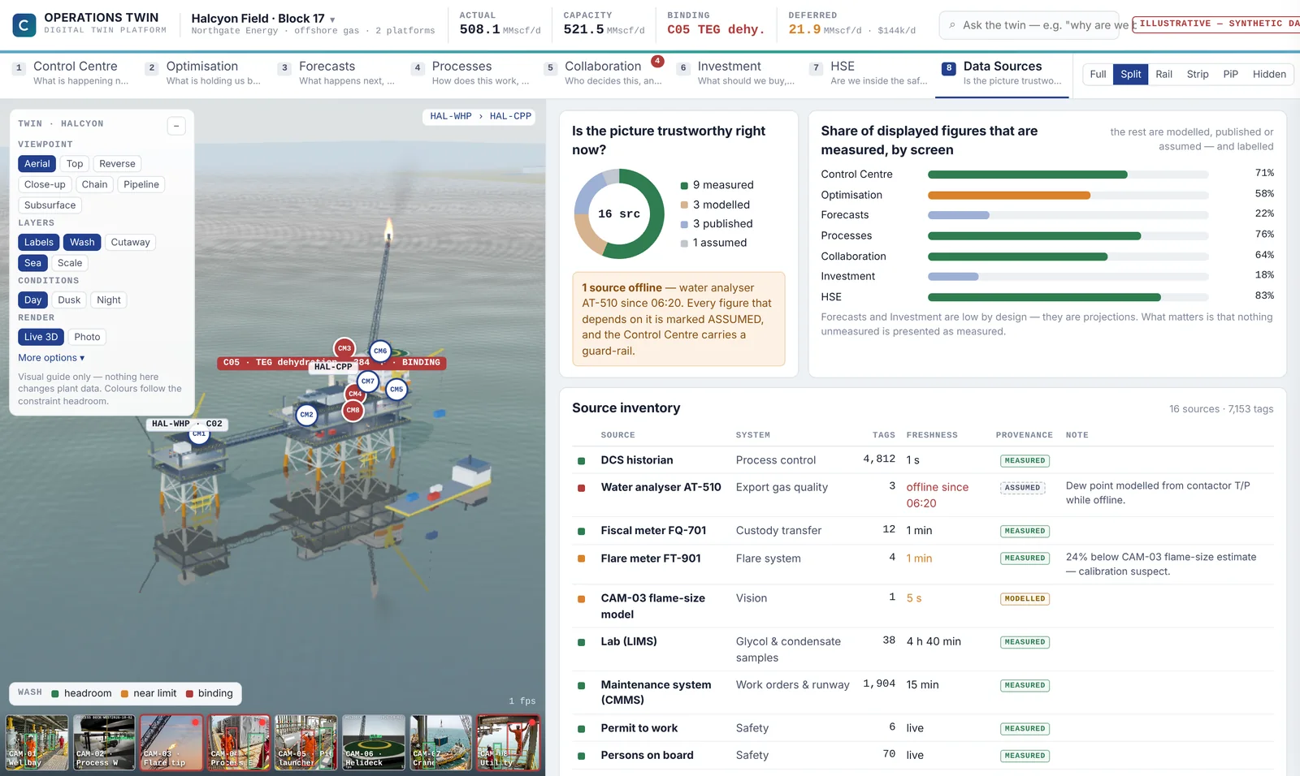This screenshot has width=1300, height=776.
Task: Click the orange status dot for Flare meter
Action: click(x=581, y=558)
